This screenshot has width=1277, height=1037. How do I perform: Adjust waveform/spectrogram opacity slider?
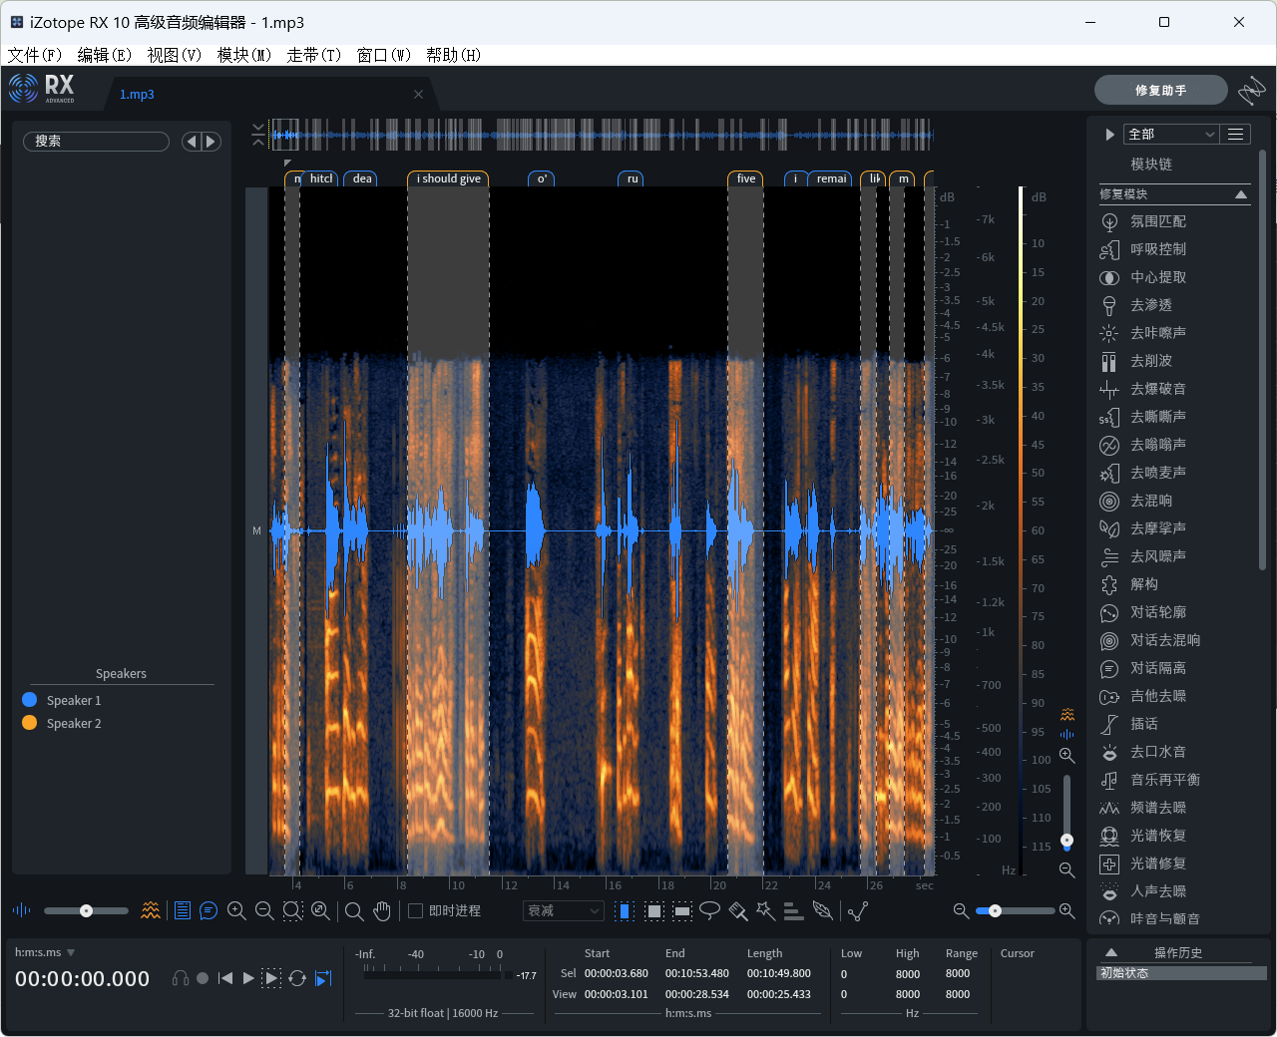pyautogui.click(x=86, y=910)
